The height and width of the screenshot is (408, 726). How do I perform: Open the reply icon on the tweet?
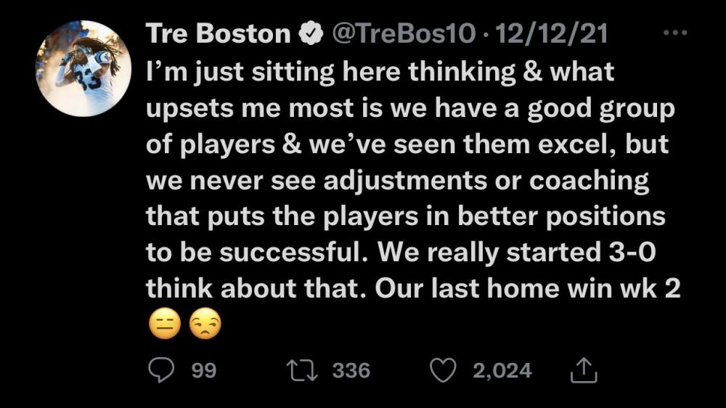coord(160,371)
